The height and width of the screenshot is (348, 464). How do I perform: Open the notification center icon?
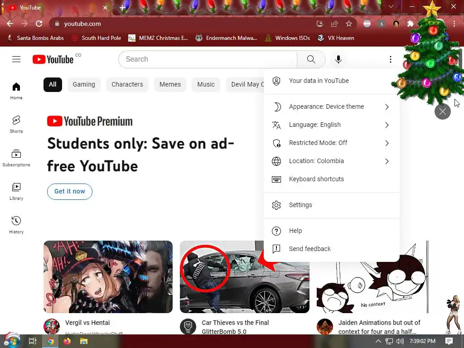click(x=449, y=341)
